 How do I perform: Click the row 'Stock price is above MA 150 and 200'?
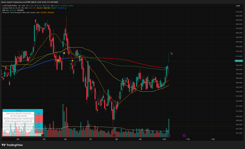coord(19,113)
